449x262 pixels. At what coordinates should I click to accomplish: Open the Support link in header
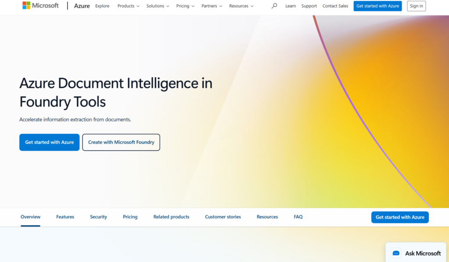pyautogui.click(x=309, y=6)
